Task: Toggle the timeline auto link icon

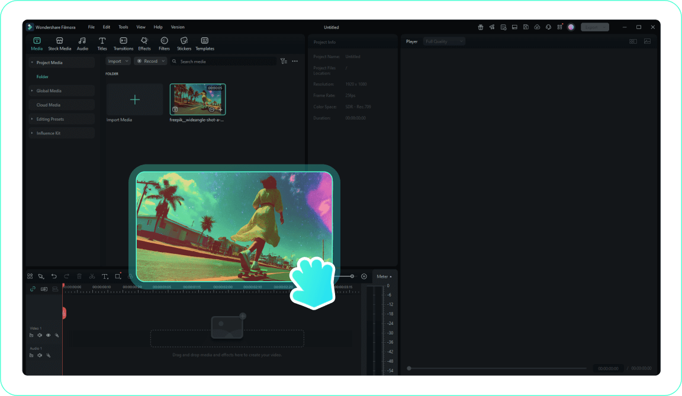Action: (33, 289)
